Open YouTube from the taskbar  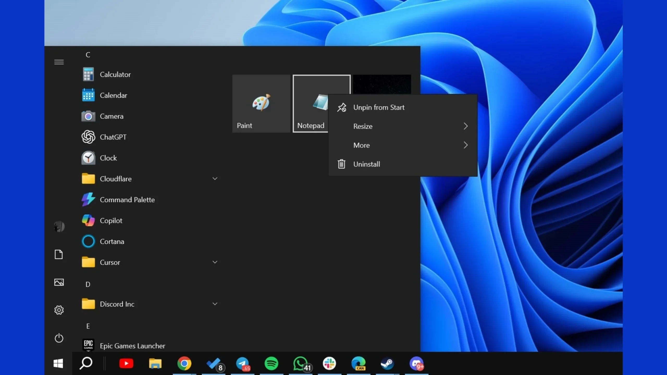coord(126,364)
